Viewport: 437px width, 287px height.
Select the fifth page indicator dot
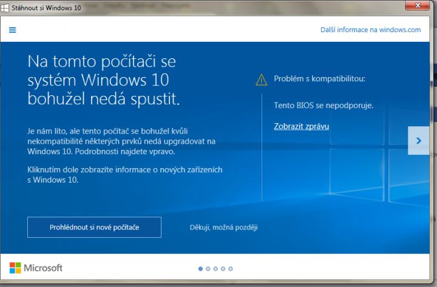[x=231, y=269]
